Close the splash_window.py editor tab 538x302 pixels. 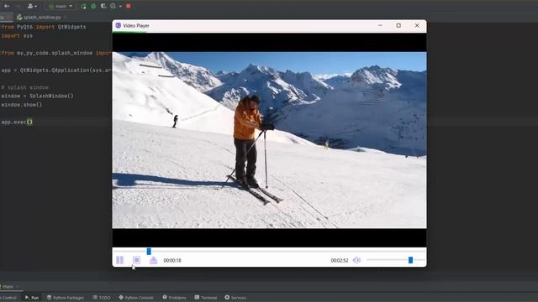click(x=66, y=17)
